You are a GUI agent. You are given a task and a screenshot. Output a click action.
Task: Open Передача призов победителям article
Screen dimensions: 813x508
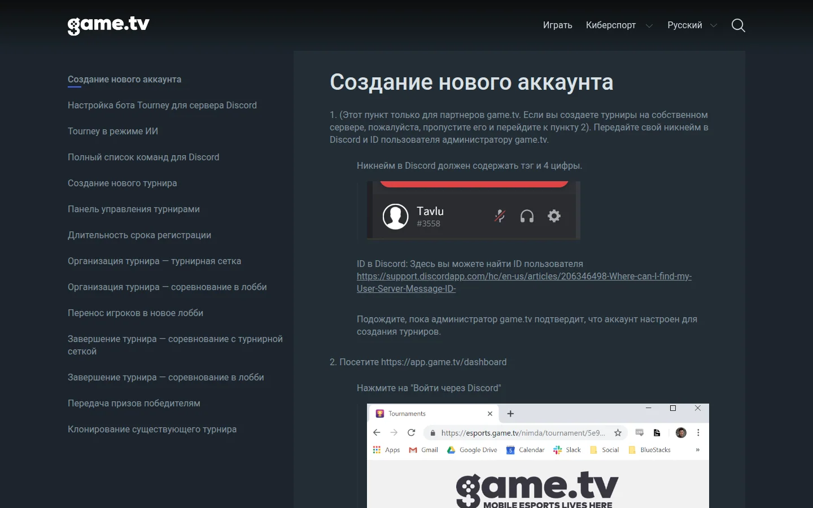tap(134, 404)
